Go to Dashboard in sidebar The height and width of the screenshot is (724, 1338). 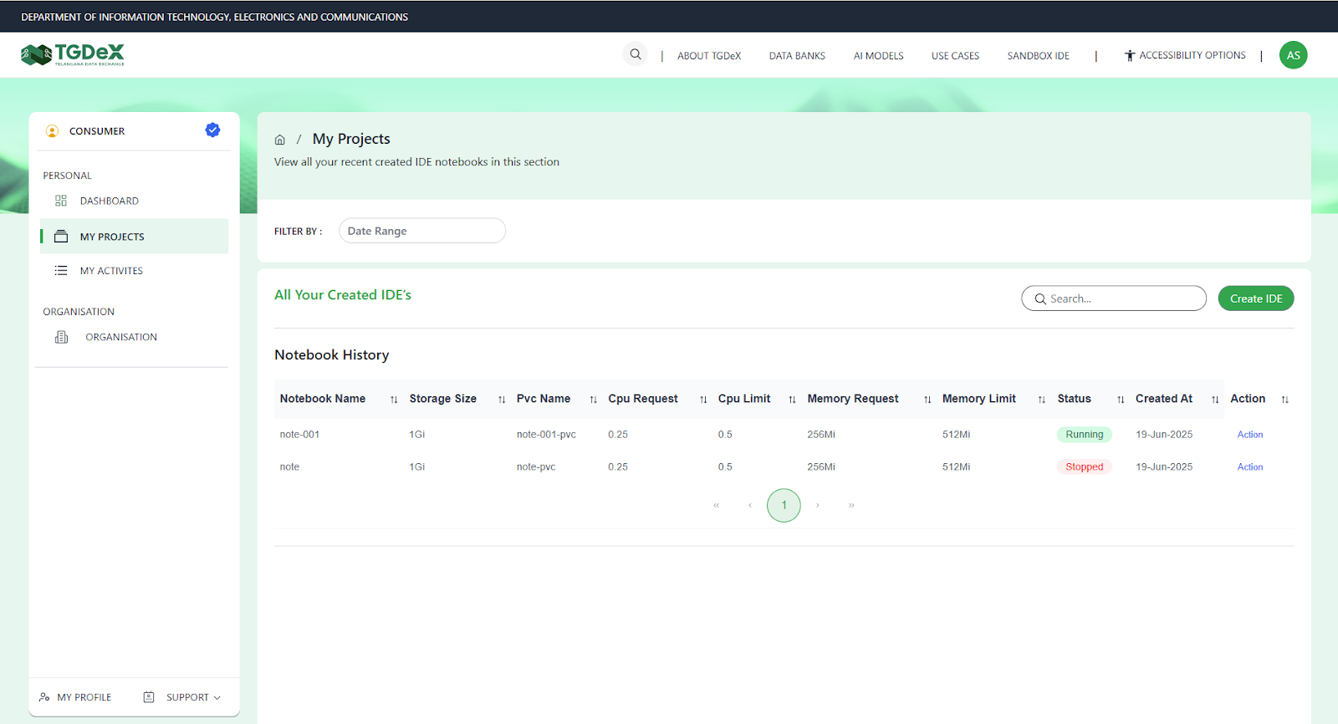[x=109, y=201]
